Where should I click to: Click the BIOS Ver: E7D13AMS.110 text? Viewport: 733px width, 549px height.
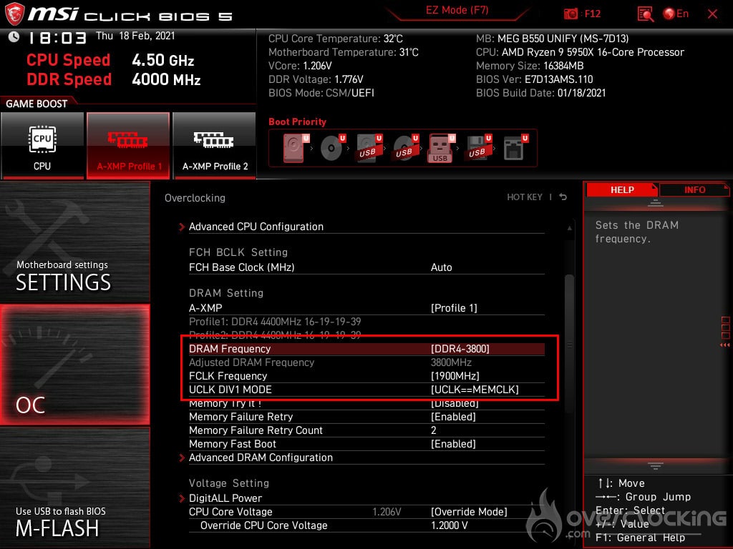534,79
